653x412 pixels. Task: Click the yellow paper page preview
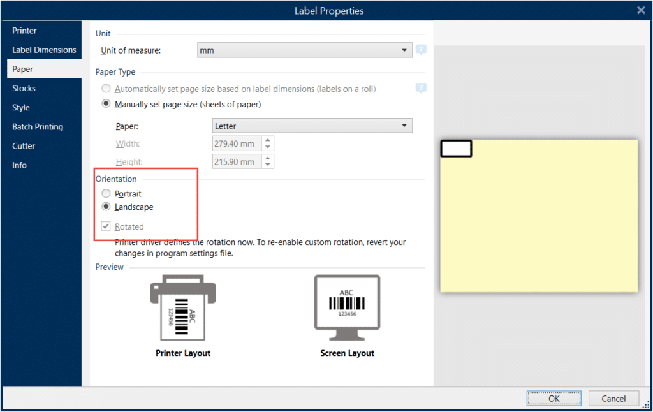pyautogui.click(x=539, y=216)
